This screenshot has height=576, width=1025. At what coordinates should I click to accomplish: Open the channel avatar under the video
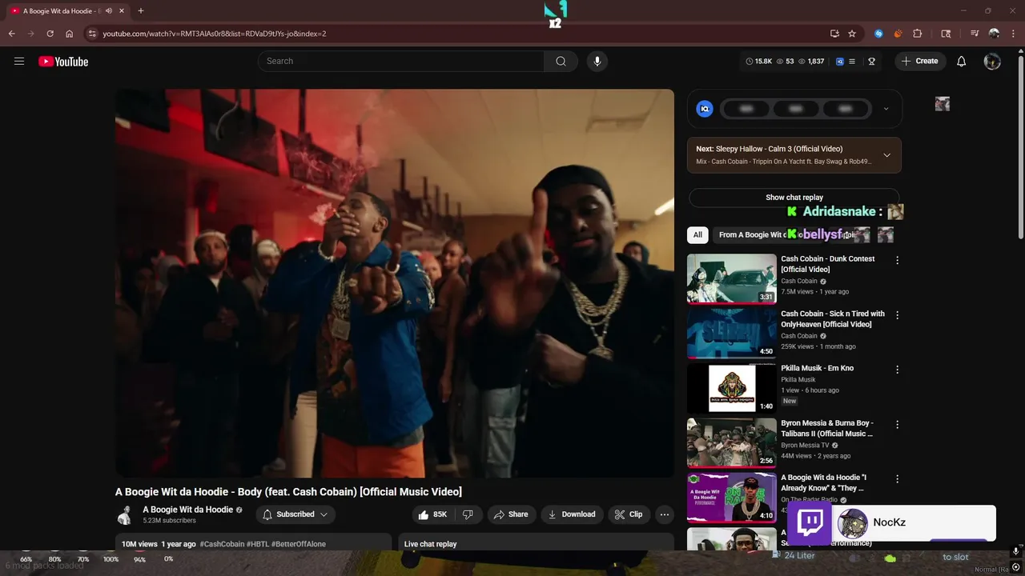pos(125,514)
